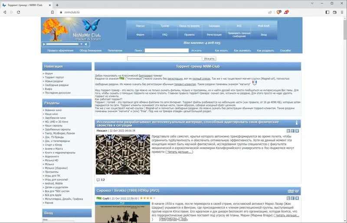Bookmark the page with the bookmark icon
Screen dimensions: 347x223
(x=52, y=12)
